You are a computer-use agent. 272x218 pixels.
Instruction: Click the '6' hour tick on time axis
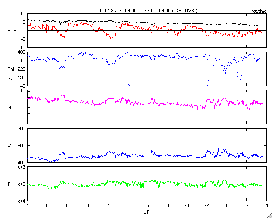point(47,205)
